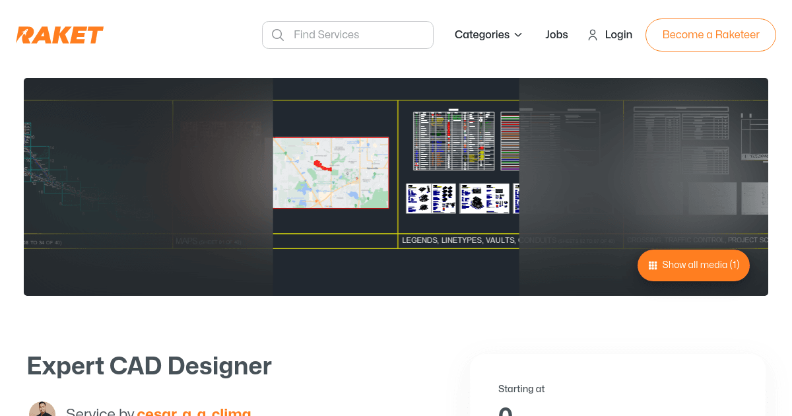
Task: Click the Become a Raketeer button
Action: point(710,34)
